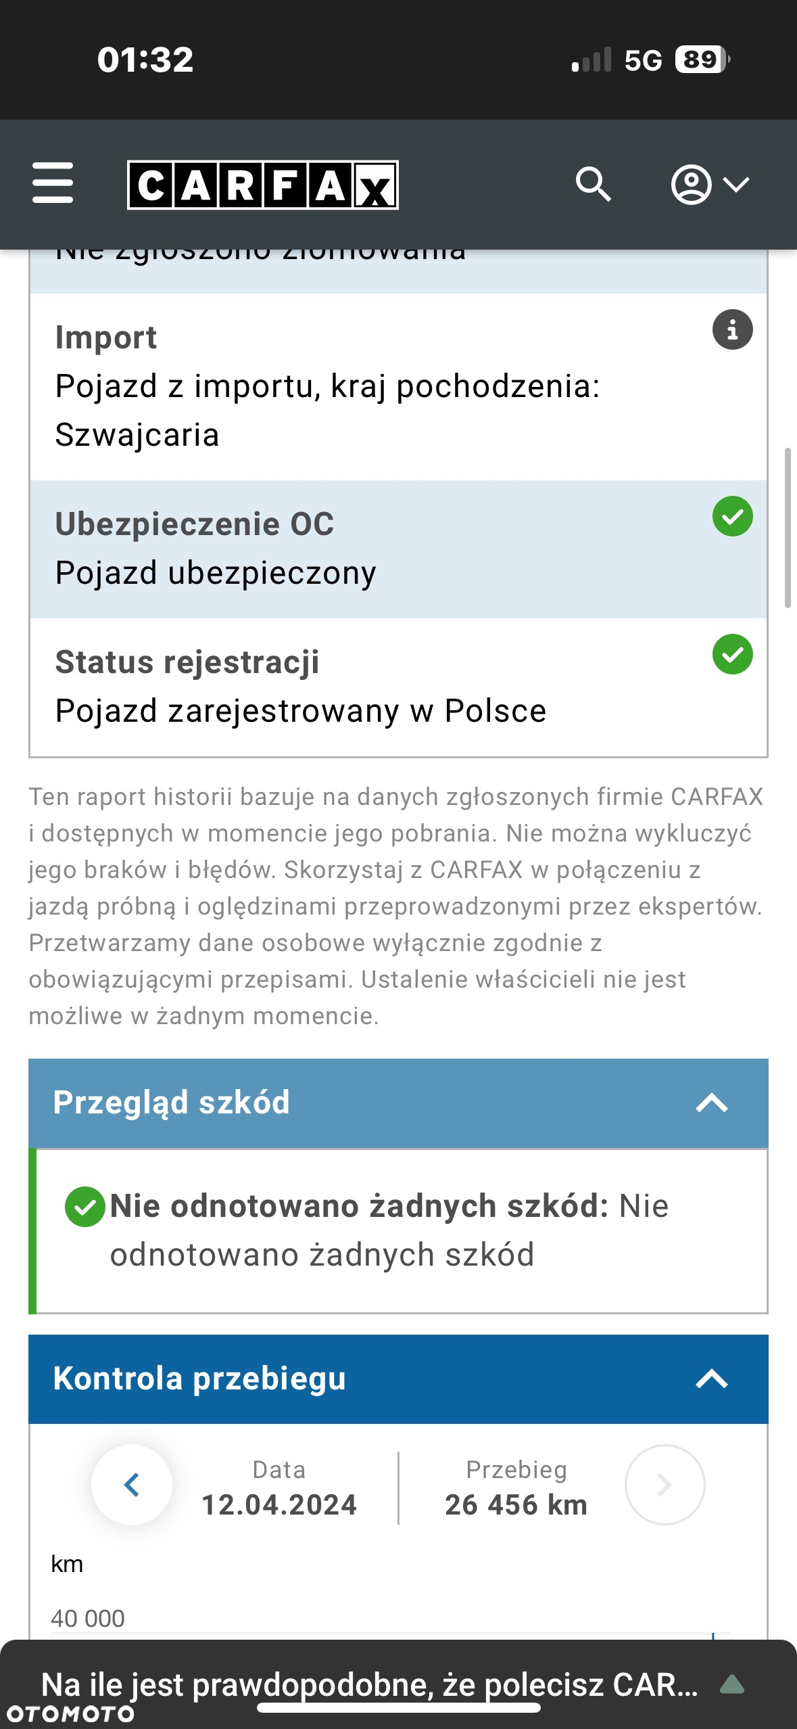Open the 'Na ile jest prawdopodobne' survey

point(369,1684)
